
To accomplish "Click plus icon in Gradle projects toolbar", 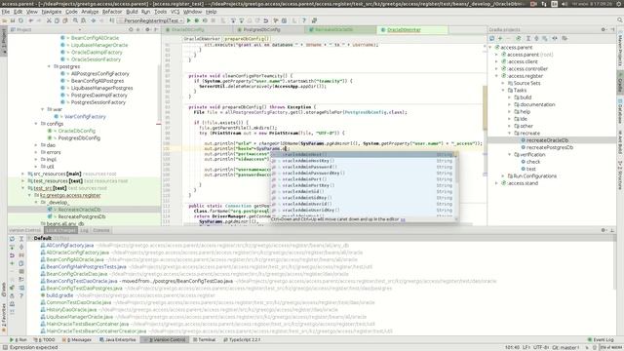I will coord(500,38).
